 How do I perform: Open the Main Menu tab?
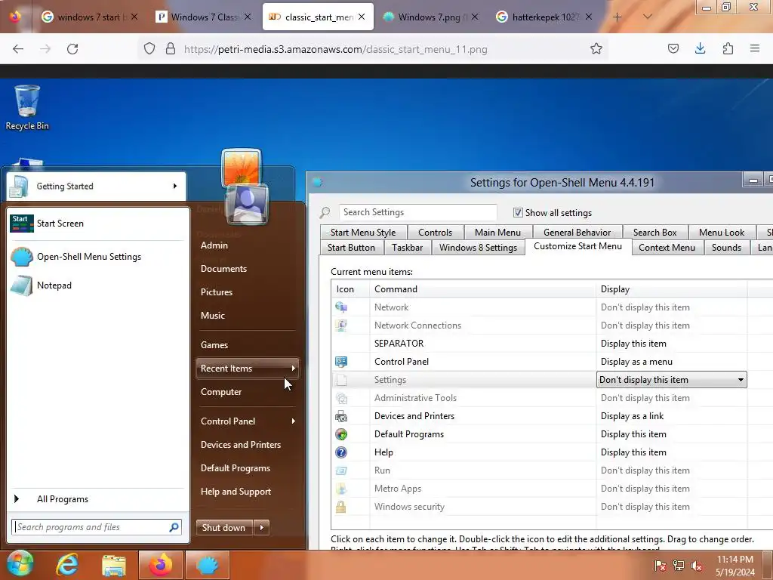pos(497,233)
